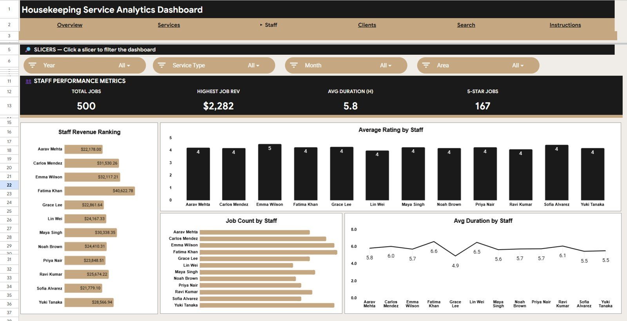The width and height of the screenshot is (627, 321).
Task: Open the Area slicer All dropdown
Action: click(x=518, y=65)
